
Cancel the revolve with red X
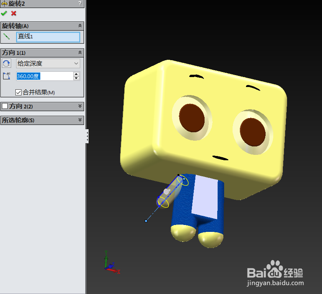point(13,13)
